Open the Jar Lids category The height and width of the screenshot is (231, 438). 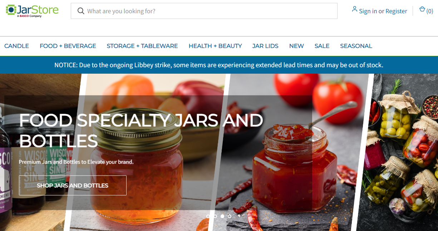click(x=265, y=46)
